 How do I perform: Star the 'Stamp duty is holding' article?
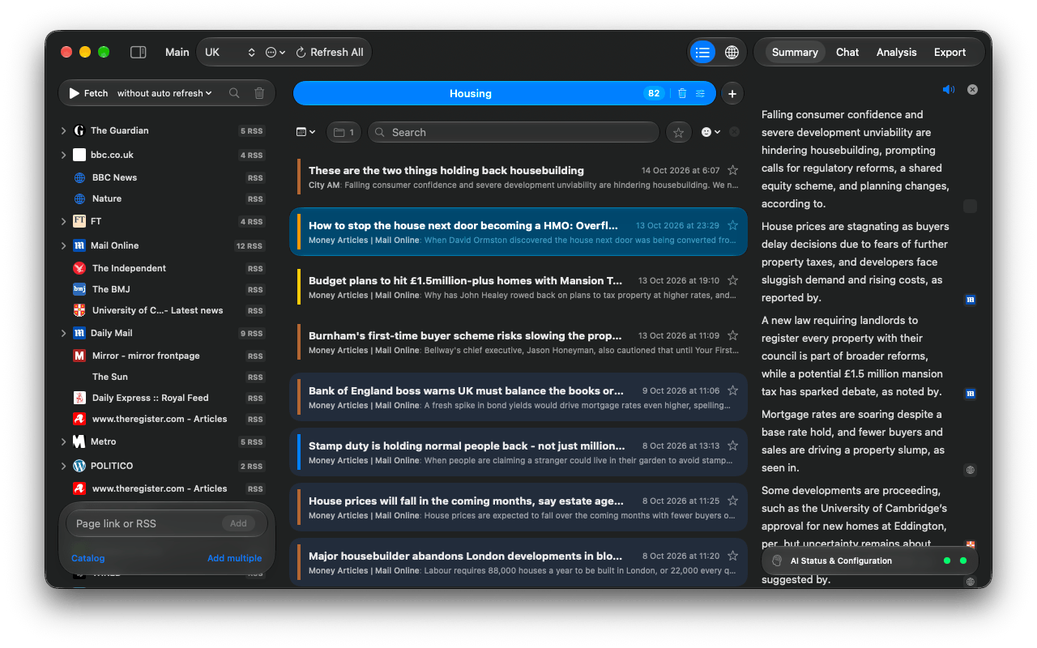coord(732,446)
